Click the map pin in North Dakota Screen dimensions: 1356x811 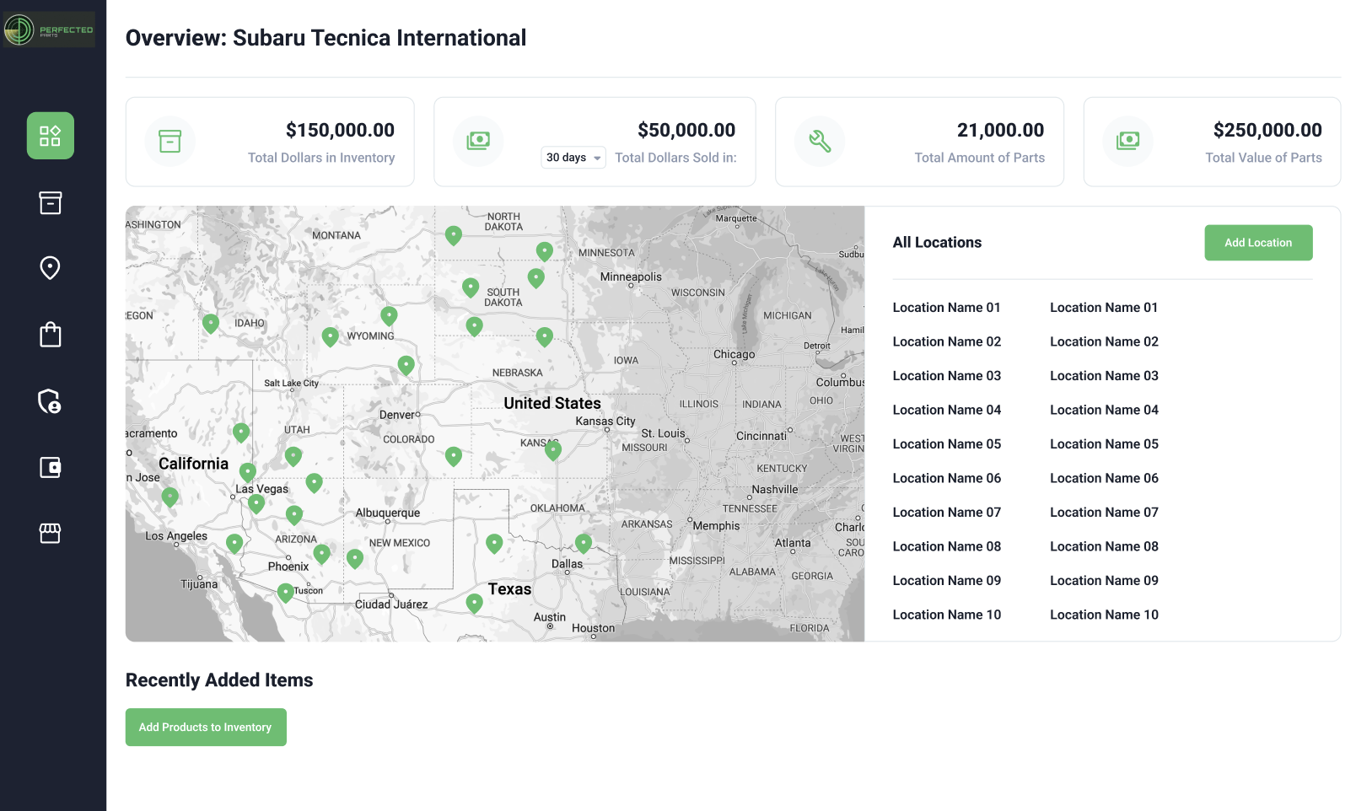coord(454,234)
